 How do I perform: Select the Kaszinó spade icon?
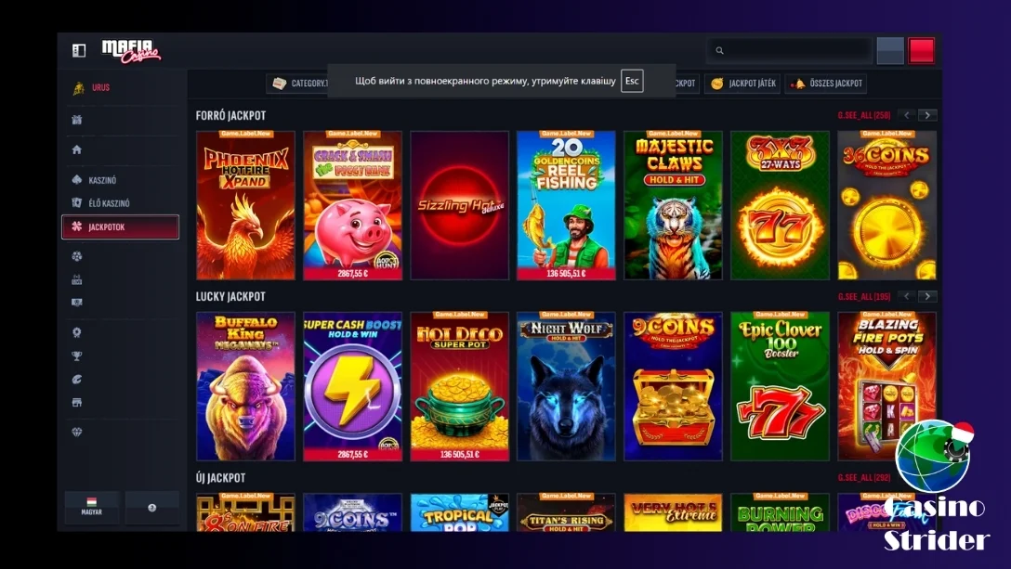(x=77, y=179)
